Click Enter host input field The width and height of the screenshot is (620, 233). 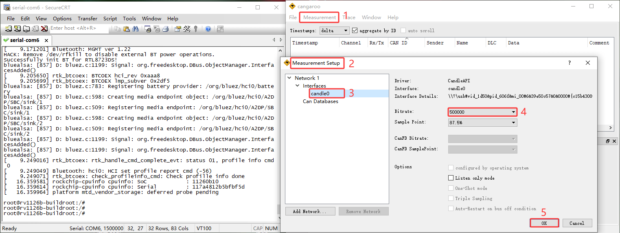tap(79, 29)
